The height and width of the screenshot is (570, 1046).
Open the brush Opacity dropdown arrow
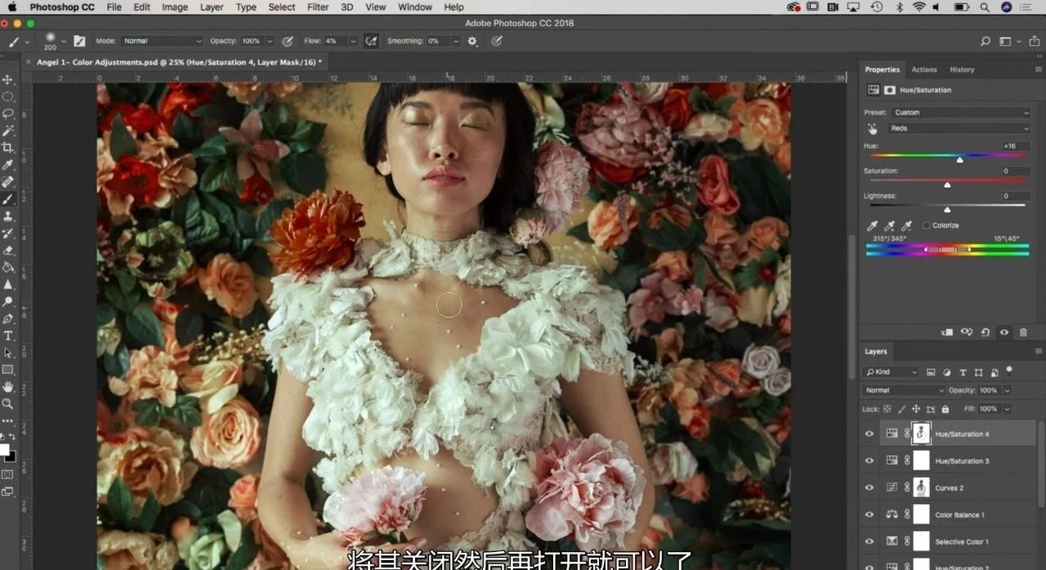[x=270, y=41]
